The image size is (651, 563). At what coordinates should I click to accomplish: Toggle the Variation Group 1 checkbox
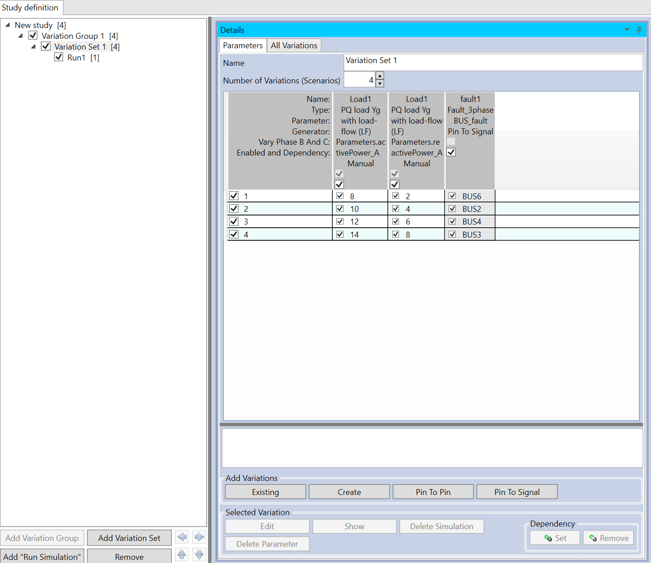(x=33, y=36)
